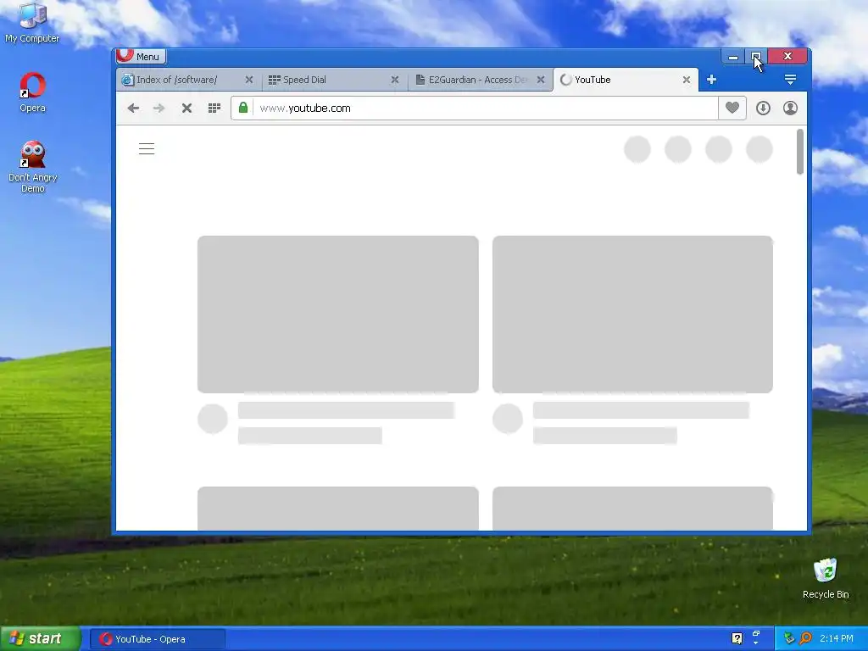Image resolution: width=868 pixels, height=651 pixels.
Task: Switch to E2Guardian - Access Denied tab
Action: pos(480,80)
